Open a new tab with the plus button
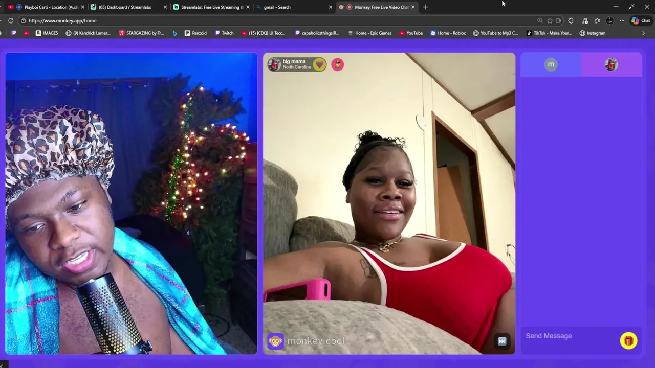 coord(425,7)
